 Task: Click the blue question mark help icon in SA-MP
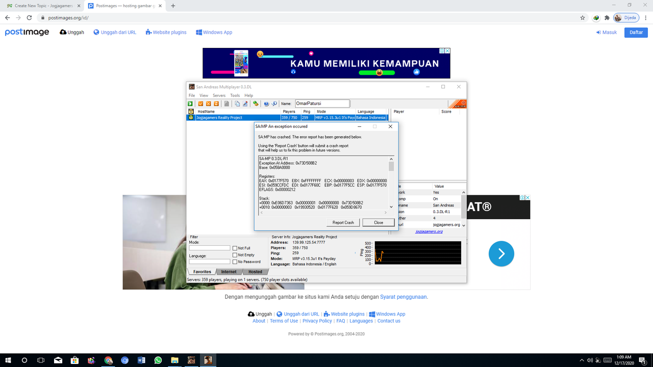tap(266, 103)
